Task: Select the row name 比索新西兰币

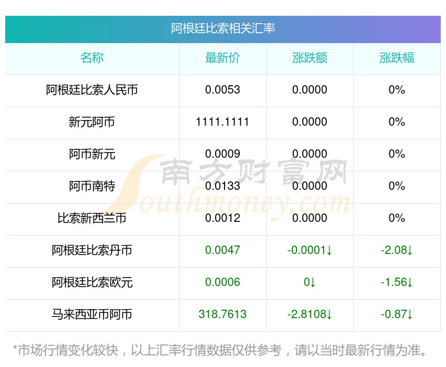Action: point(92,218)
